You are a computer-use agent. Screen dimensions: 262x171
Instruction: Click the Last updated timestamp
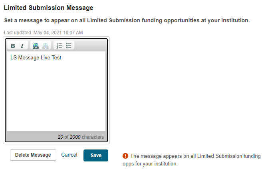point(44,33)
